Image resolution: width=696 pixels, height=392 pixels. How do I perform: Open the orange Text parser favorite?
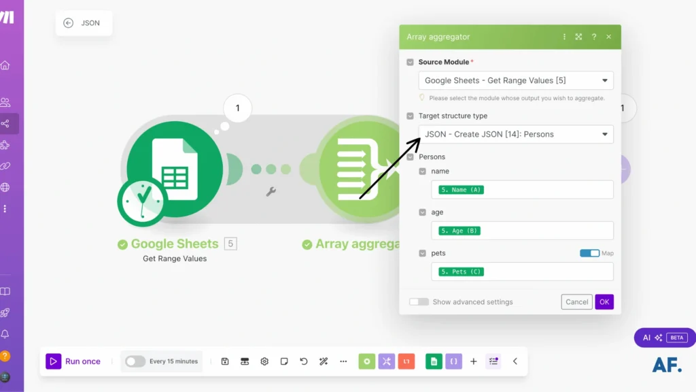point(406,361)
